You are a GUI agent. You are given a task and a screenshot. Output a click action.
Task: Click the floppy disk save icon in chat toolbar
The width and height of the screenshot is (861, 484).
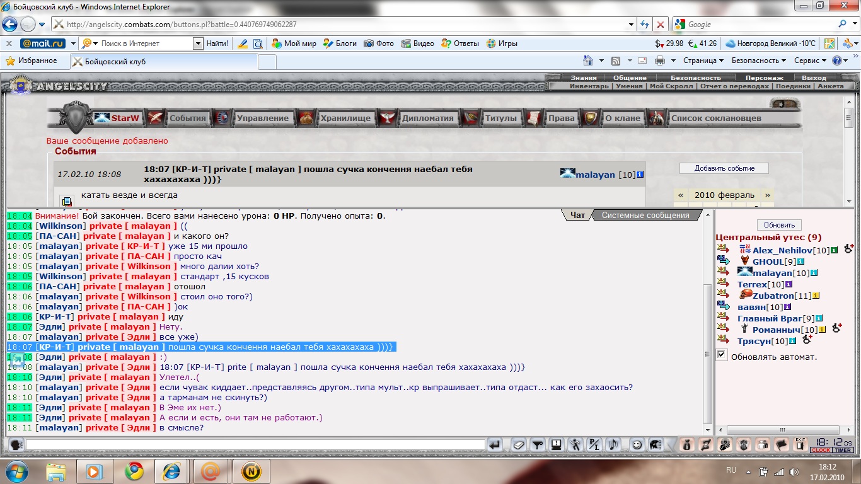pos(556,445)
